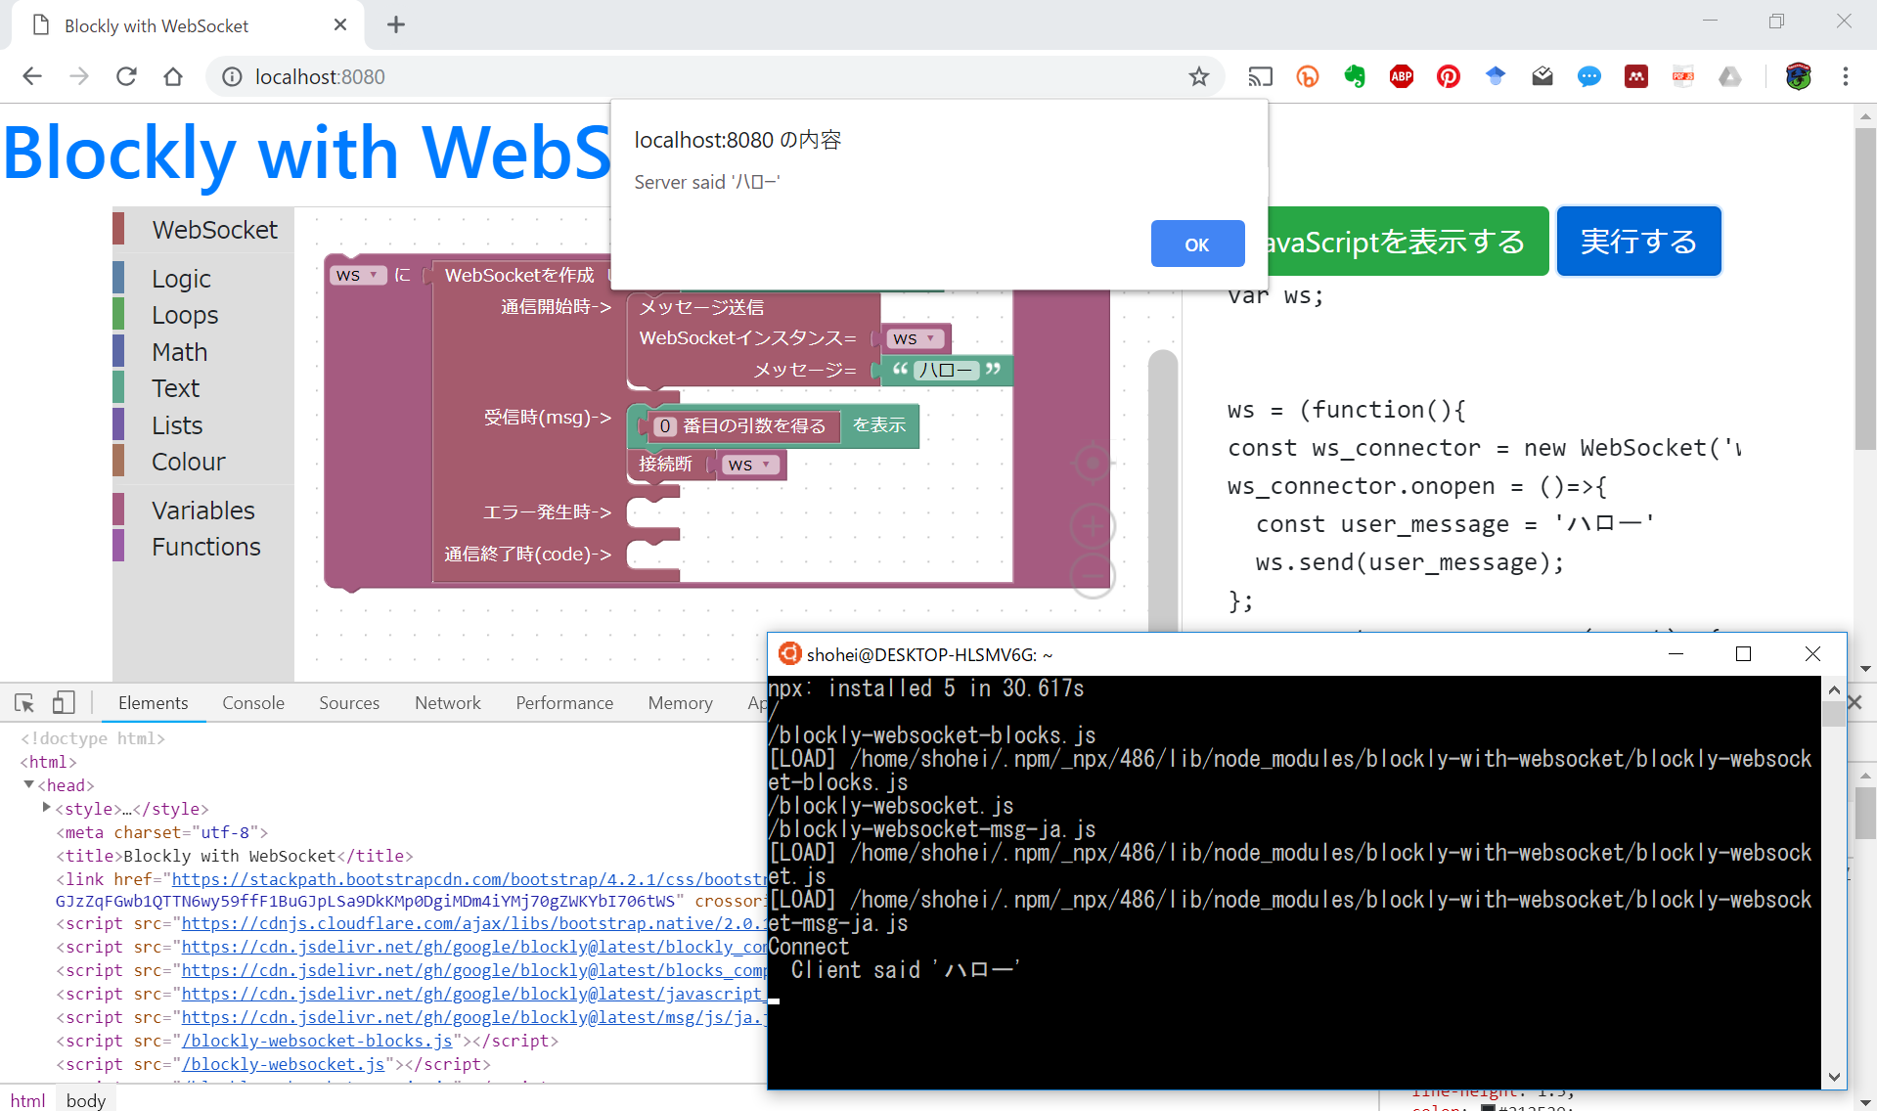Center the Blockly workspace
1877x1111 pixels.
(1093, 463)
